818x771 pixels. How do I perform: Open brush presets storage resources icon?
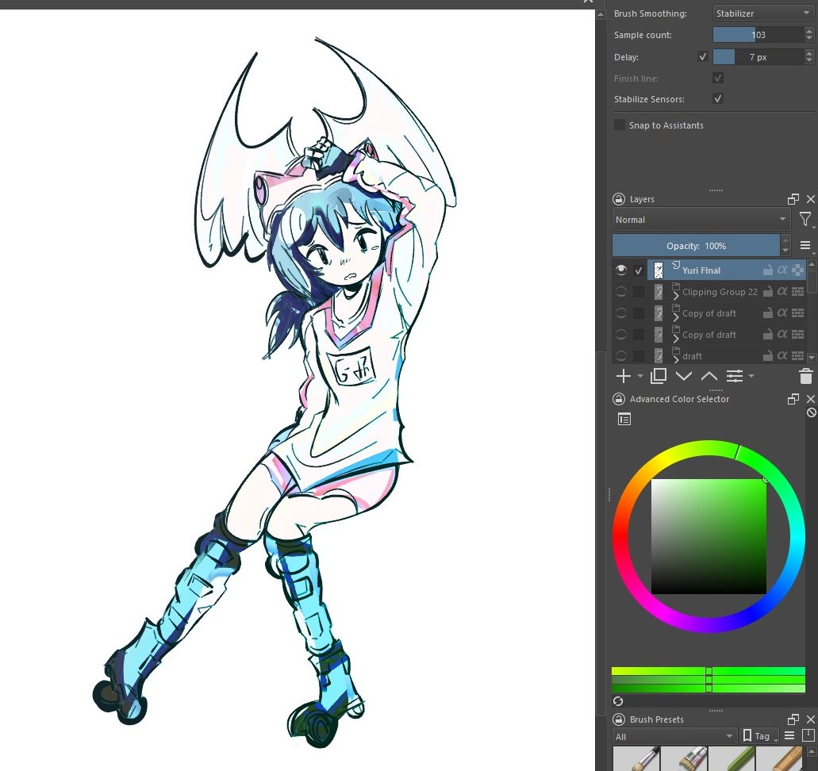coord(808,735)
